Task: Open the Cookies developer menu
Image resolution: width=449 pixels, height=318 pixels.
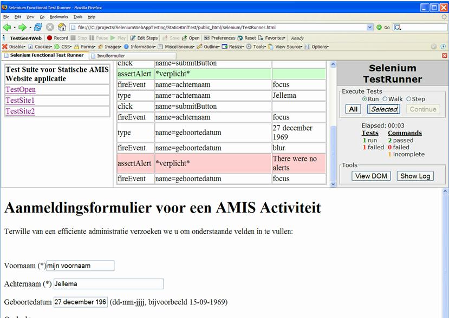Action: click(x=40, y=47)
